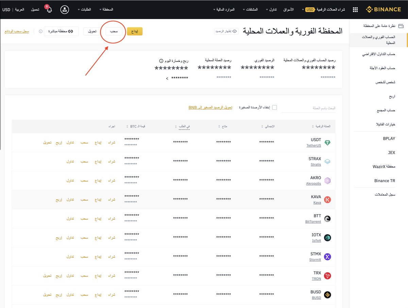408x308 pixels.
Task: Click the KAVA coin icon
Action: click(327, 200)
